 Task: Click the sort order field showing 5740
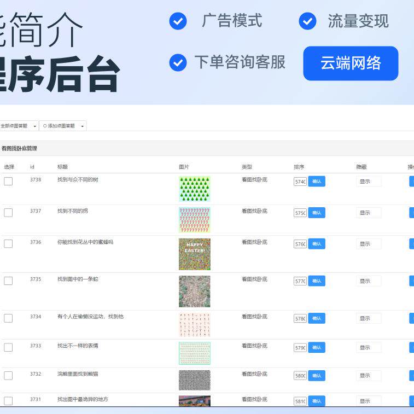point(300,182)
